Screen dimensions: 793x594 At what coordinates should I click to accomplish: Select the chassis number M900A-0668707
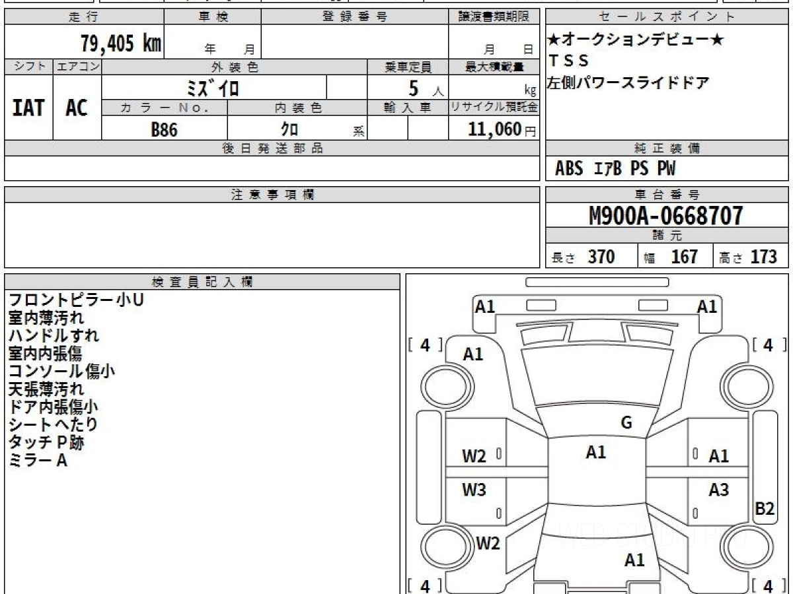pyautogui.click(x=666, y=216)
